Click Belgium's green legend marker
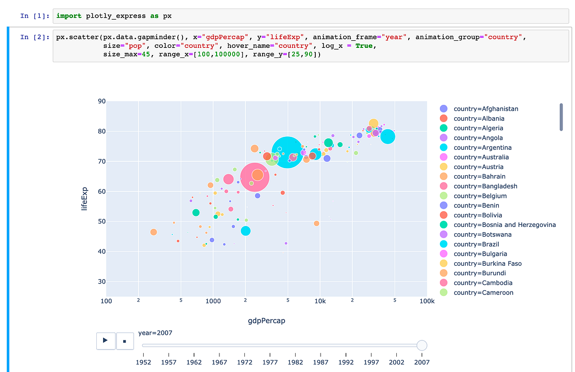The image size is (575, 372). [x=444, y=196]
